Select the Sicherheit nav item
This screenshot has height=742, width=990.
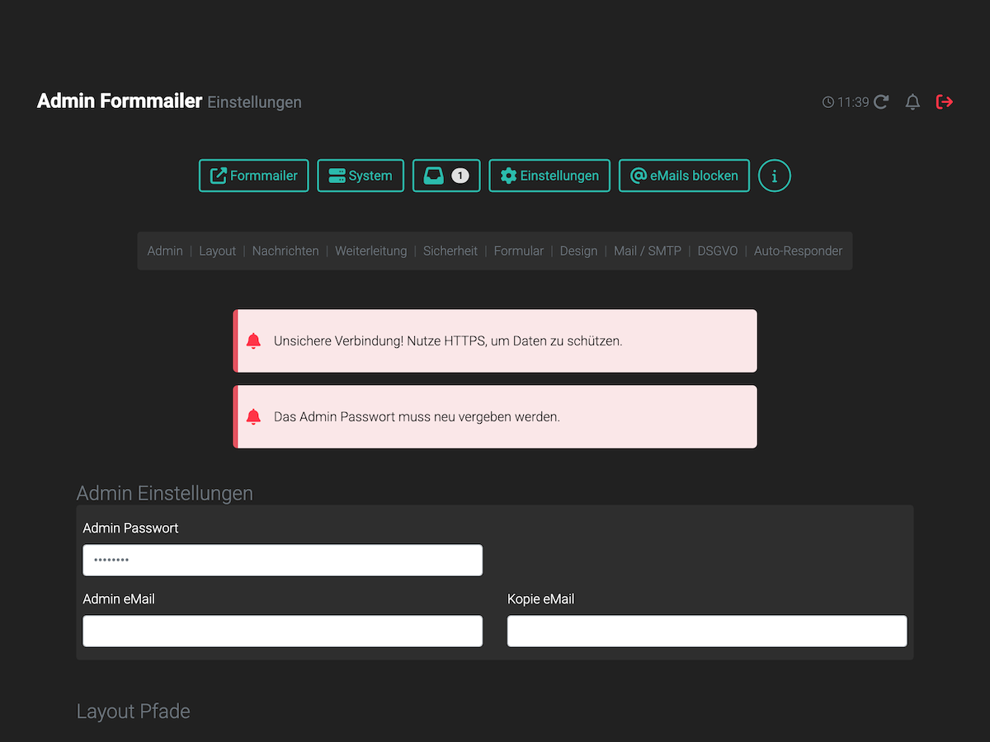pyautogui.click(x=450, y=251)
